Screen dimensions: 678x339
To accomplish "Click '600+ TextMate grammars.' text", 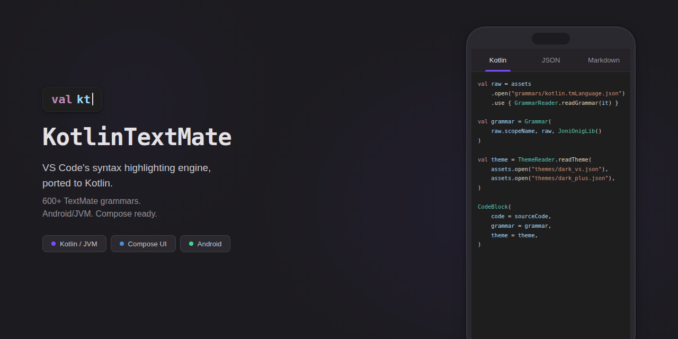I will coord(92,201).
